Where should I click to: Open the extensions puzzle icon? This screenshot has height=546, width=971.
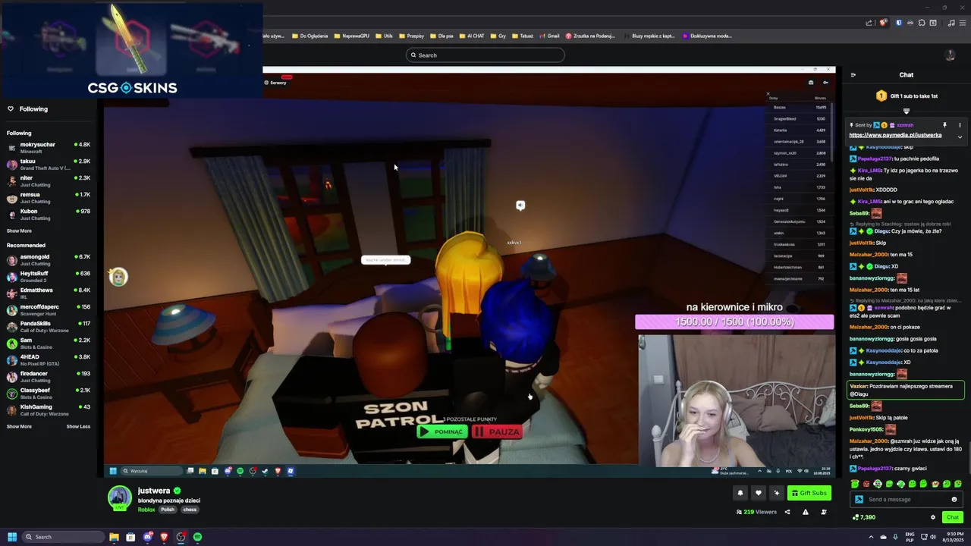pos(922,23)
